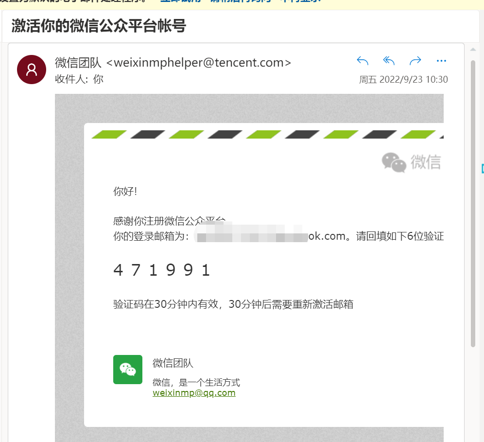Click the scroll-up arrow of message pane
The height and width of the screenshot is (442, 484).
click(473, 50)
